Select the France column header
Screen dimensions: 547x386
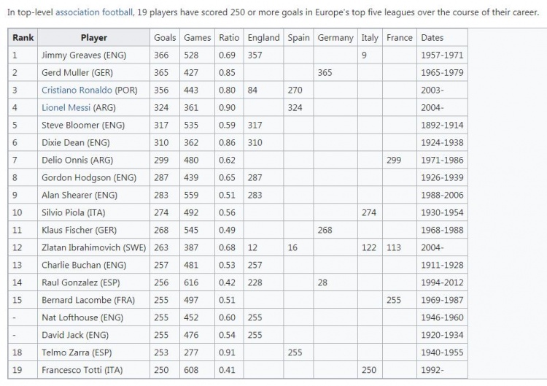click(x=400, y=37)
